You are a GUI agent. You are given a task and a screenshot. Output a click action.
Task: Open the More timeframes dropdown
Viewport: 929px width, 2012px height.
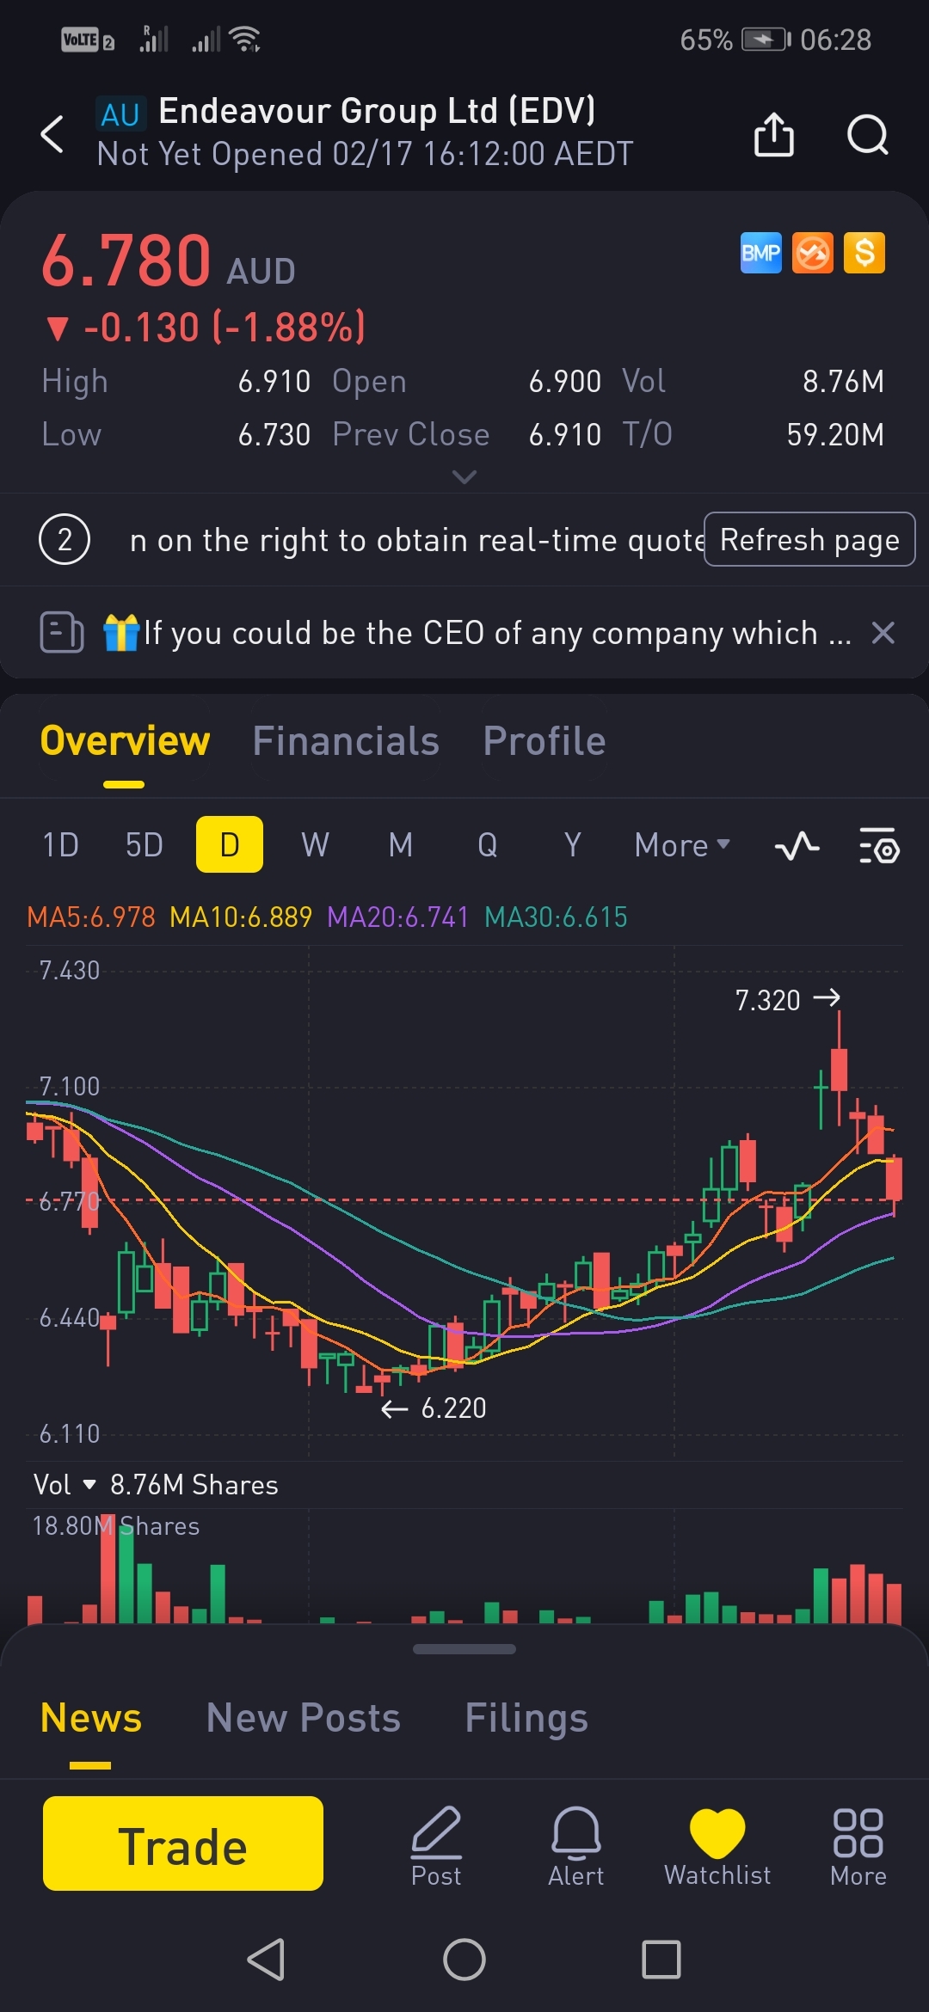click(x=681, y=845)
